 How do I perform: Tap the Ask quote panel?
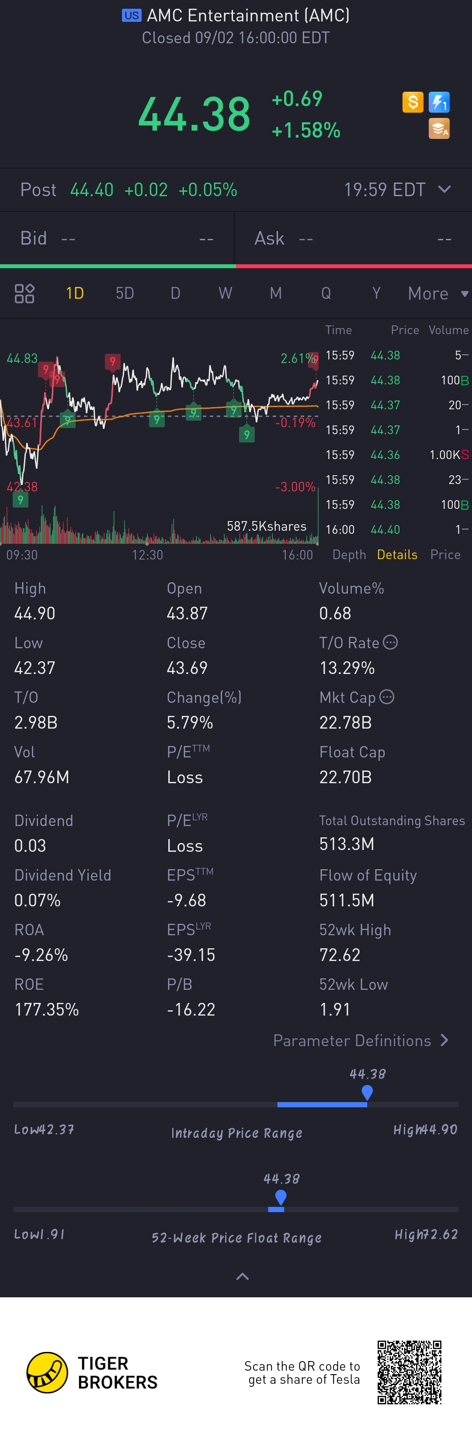tap(353, 238)
